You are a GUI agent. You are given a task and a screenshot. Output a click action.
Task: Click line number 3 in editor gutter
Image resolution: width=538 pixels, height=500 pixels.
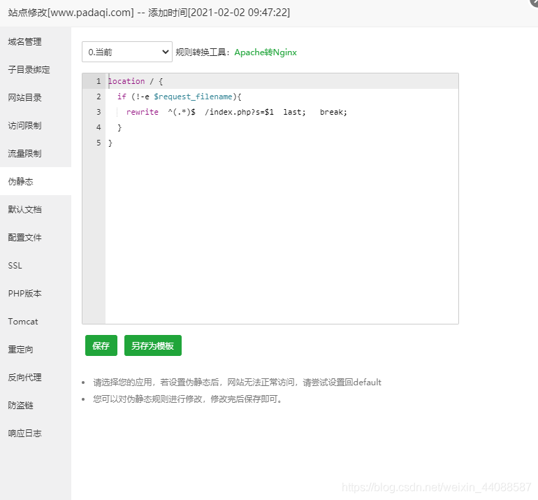(98, 112)
